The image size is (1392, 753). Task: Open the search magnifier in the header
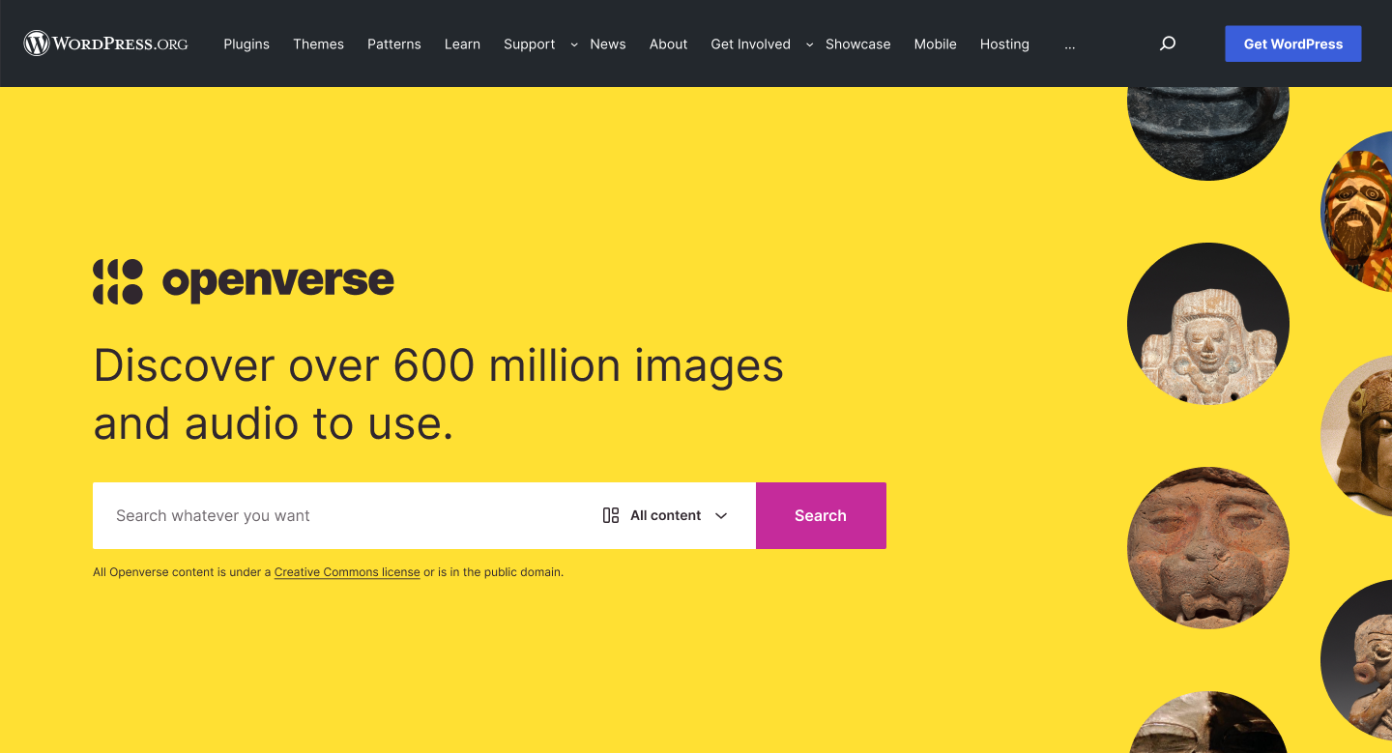1167,43
